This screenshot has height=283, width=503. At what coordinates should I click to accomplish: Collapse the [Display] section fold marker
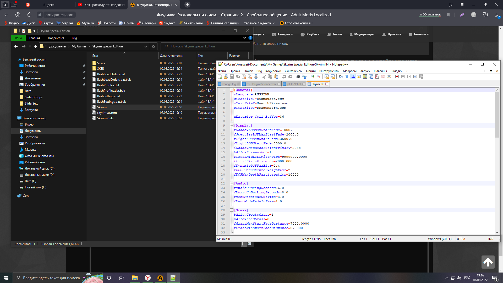[232, 126]
